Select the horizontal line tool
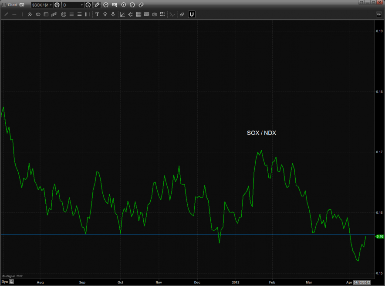The width and height of the screenshot is (385, 286). point(14,14)
